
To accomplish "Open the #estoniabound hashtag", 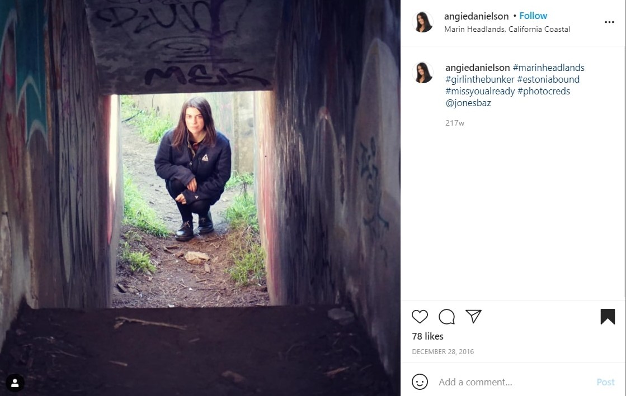I will coord(548,79).
